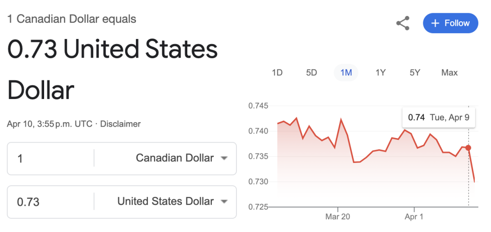Click the plus icon on Follow
This screenshot has height=232, width=491.
[x=435, y=23]
